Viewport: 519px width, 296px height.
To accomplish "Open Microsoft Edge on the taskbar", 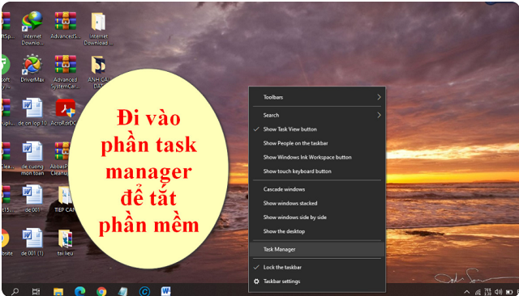I will point(79,291).
